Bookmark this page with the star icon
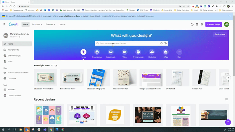The width and height of the screenshot is (235, 132). coord(188,6)
